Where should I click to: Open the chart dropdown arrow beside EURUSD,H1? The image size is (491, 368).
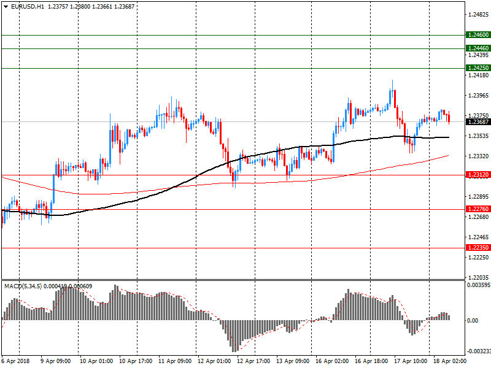coord(6,7)
